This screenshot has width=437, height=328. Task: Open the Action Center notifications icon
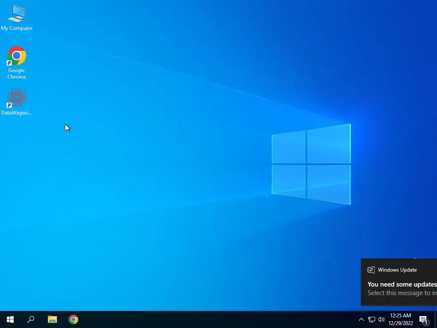423,319
